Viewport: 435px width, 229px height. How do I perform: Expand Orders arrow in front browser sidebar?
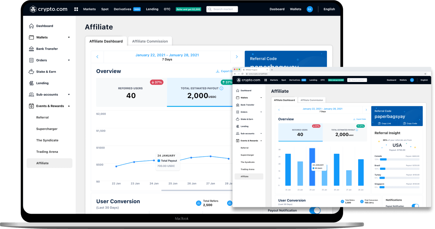click(261, 112)
